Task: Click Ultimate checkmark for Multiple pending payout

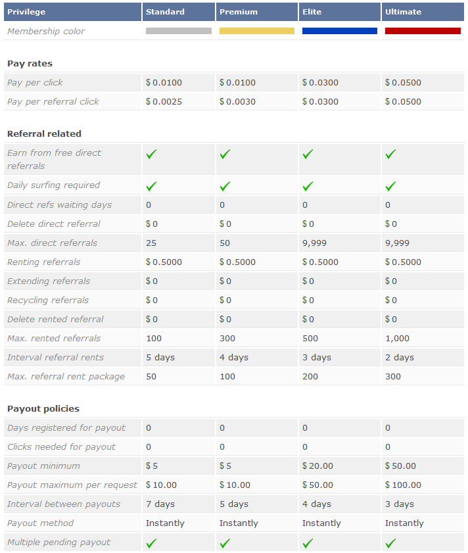Action: [x=390, y=543]
